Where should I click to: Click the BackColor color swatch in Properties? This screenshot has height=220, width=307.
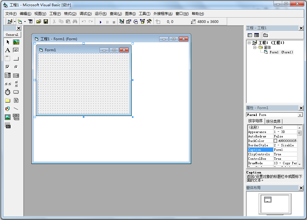pyautogui.click(x=275, y=140)
